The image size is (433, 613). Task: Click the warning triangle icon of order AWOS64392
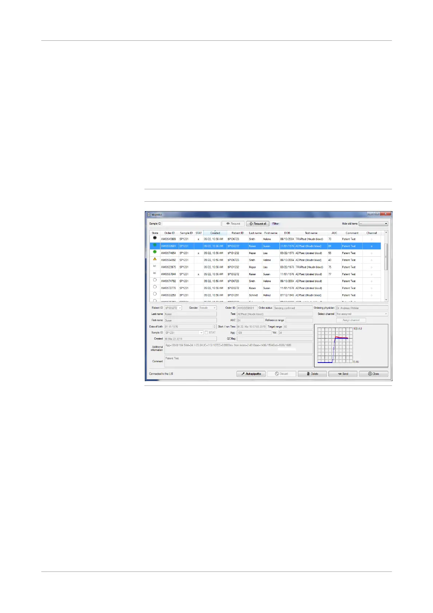155,259
